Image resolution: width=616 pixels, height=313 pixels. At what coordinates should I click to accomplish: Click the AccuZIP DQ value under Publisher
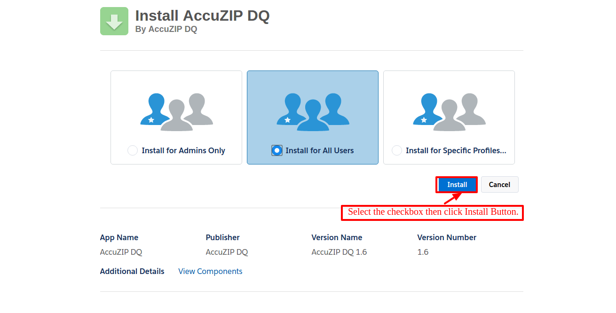click(x=227, y=252)
